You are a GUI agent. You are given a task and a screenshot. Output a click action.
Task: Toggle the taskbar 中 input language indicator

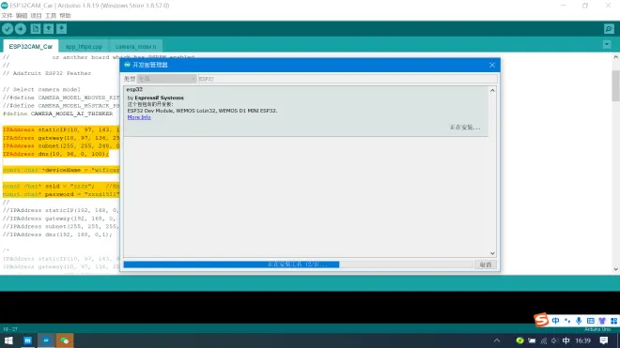[566, 340]
